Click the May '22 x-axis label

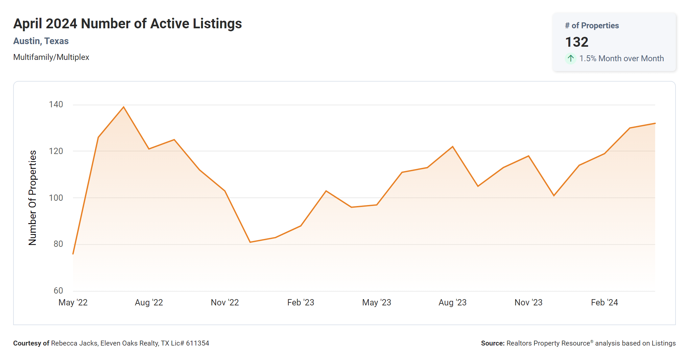[x=73, y=302]
